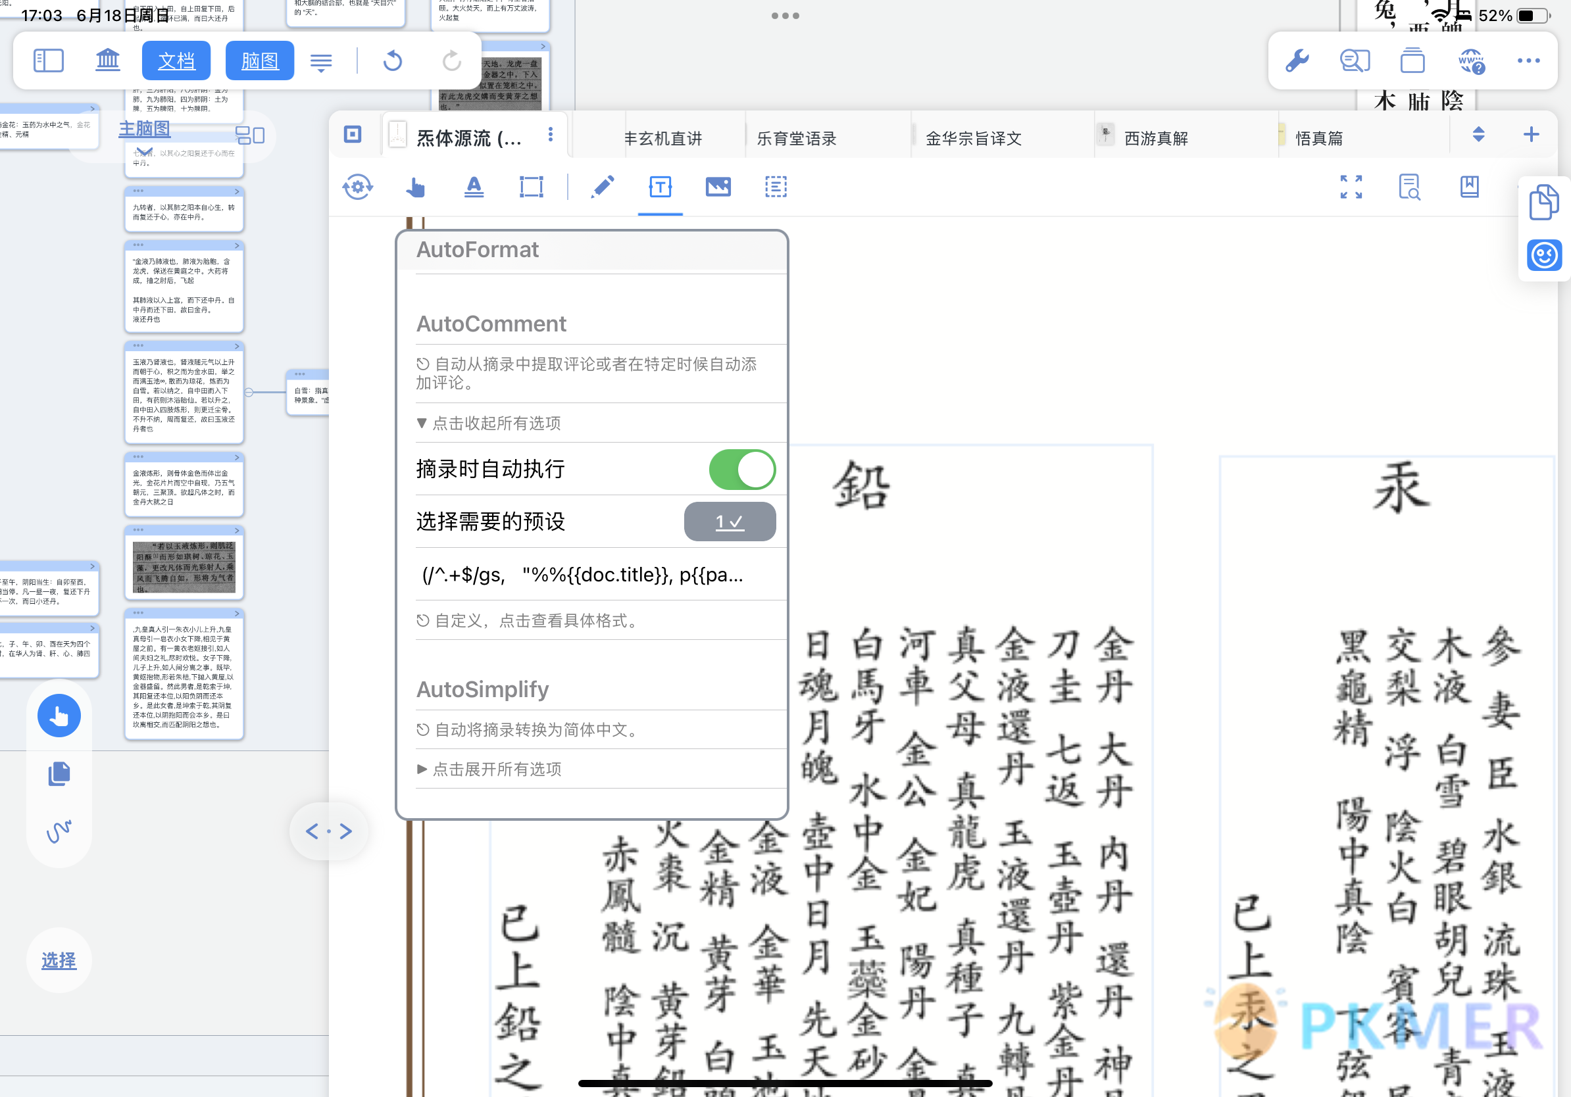Open the 西游真解 tab
Viewport: 1571px width, 1097px height.
click(x=1156, y=138)
